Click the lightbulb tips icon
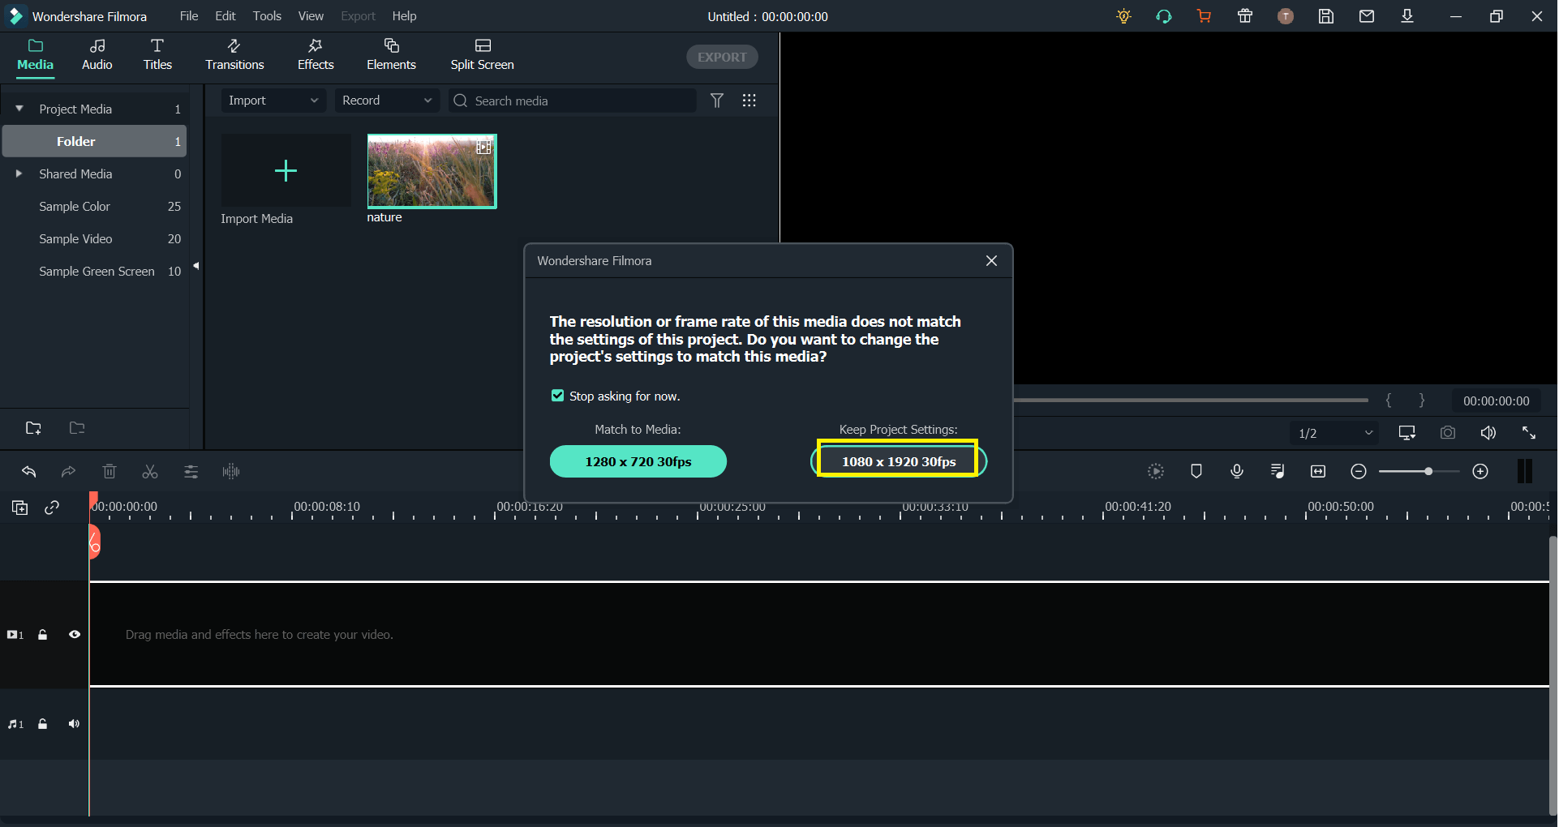This screenshot has height=827, width=1559. click(x=1123, y=16)
